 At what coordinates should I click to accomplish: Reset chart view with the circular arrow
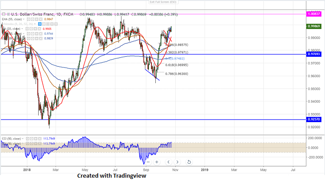(x=189, y=162)
